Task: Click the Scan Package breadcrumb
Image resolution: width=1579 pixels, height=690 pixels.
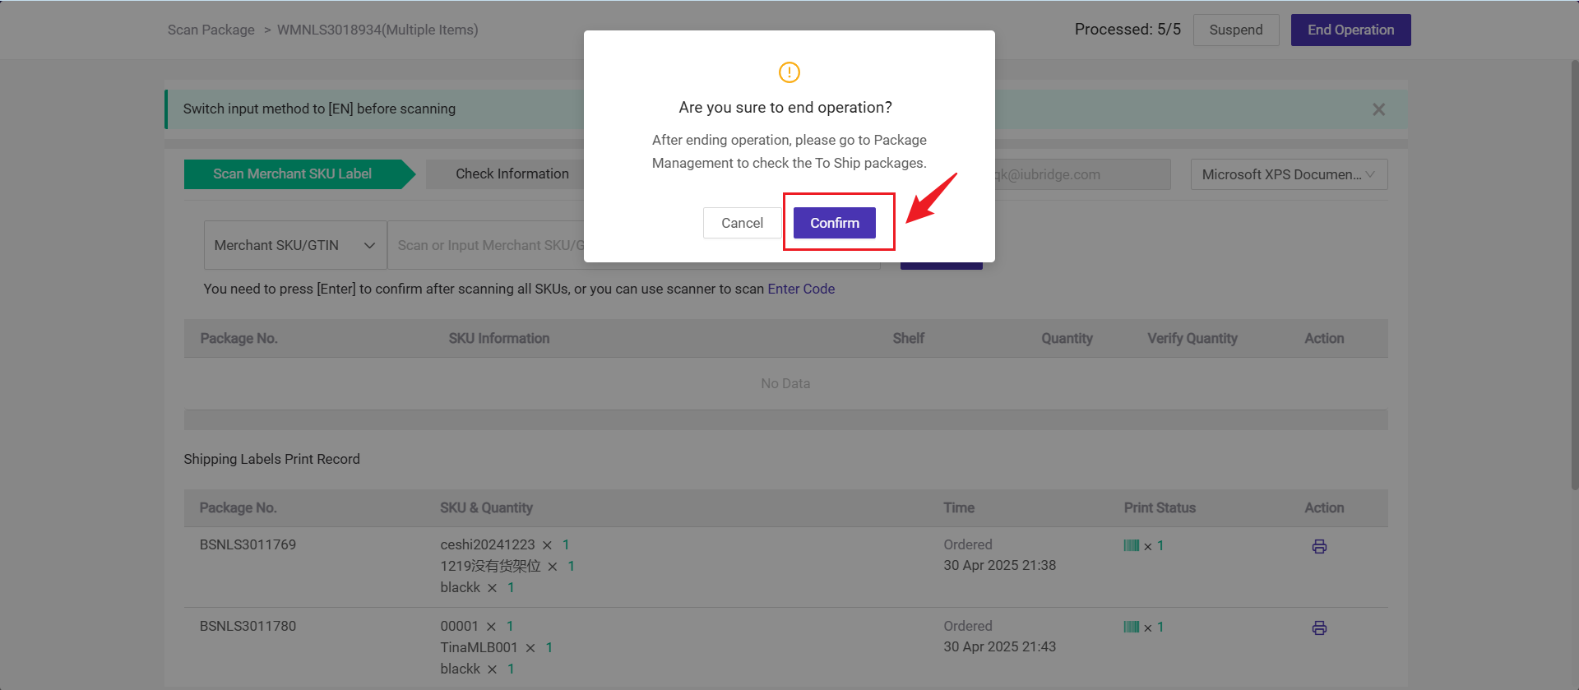Action: pyautogui.click(x=211, y=30)
